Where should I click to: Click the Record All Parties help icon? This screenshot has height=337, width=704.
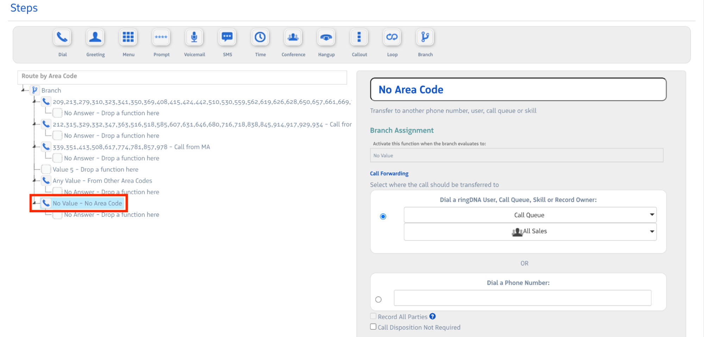(x=432, y=316)
